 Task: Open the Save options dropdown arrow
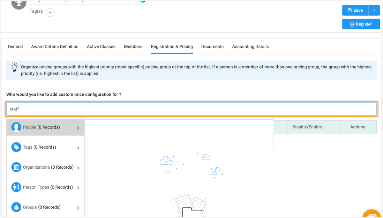coord(374,11)
